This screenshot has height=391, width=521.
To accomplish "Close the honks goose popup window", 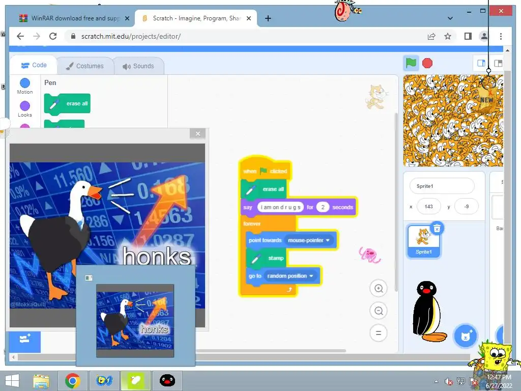I will click(198, 134).
